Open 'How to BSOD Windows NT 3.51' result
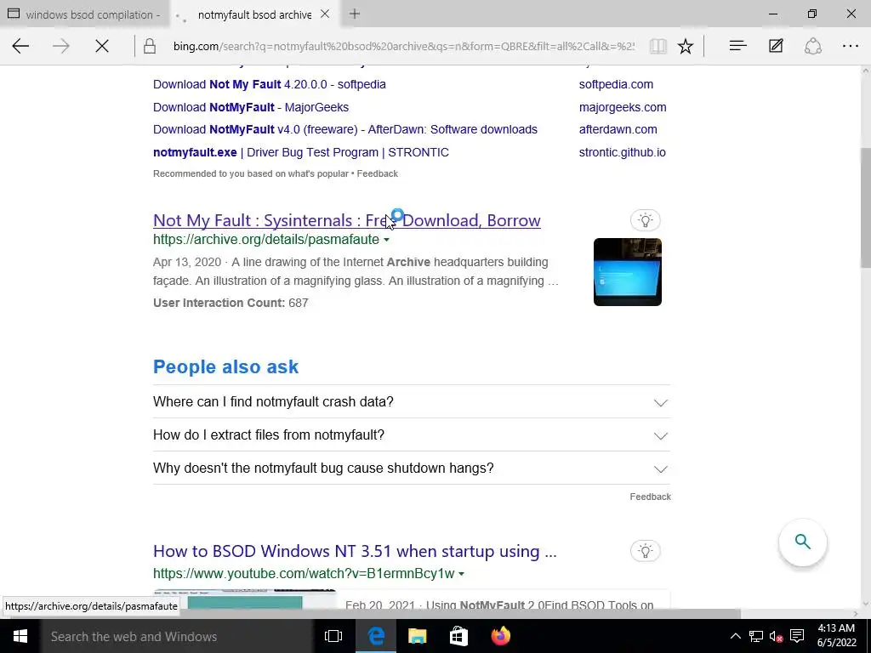The width and height of the screenshot is (871, 653). tap(355, 551)
